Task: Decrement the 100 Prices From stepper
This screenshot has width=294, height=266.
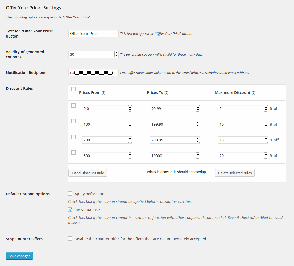Action: [130, 126]
